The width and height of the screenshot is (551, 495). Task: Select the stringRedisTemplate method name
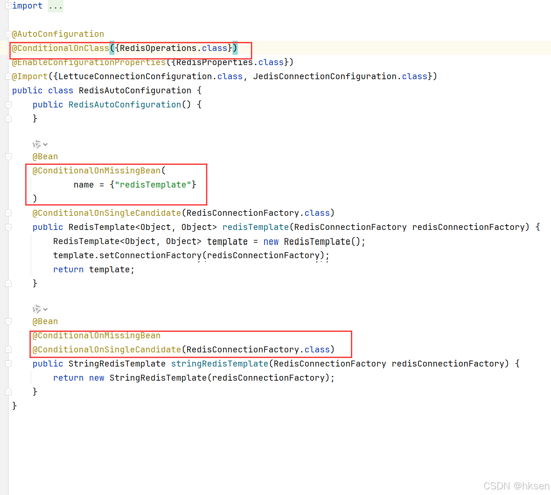[x=219, y=364]
